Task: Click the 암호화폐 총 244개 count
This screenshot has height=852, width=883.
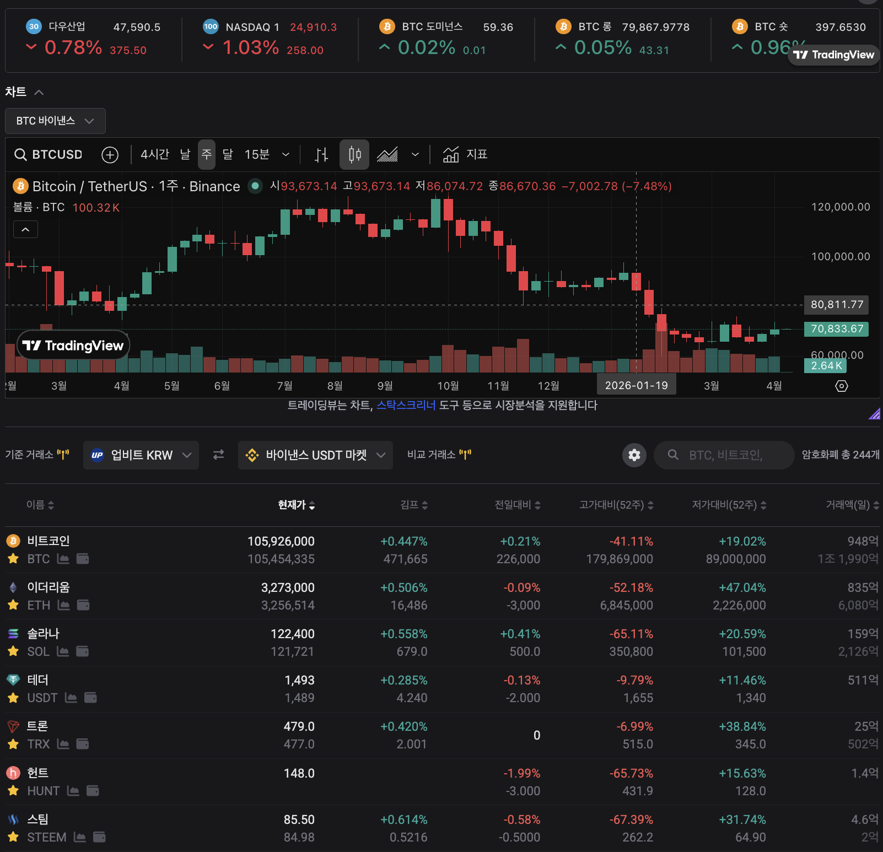Action: (841, 455)
